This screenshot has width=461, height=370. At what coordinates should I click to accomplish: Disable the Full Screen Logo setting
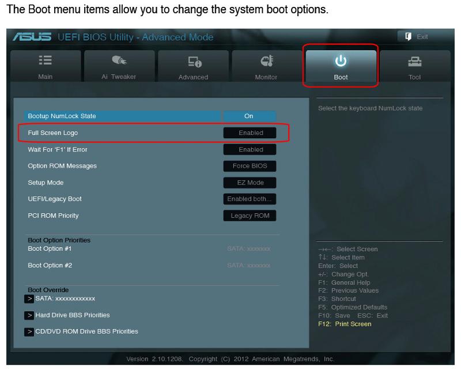click(250, 133)
